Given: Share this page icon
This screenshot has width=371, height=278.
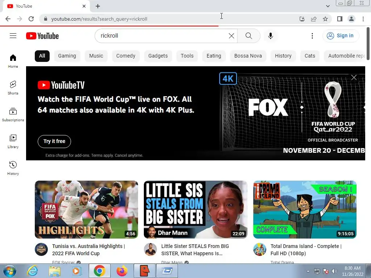Looking at the screenshot, I should (314, 19).
